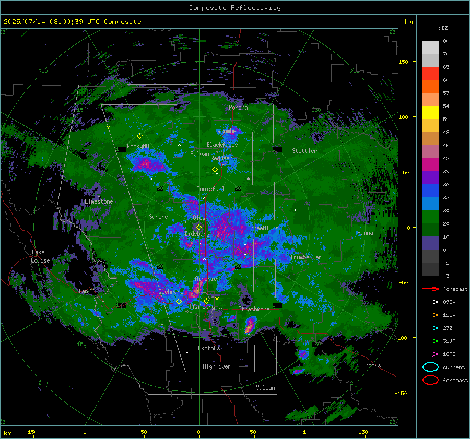Select the slate 10 to 0 dBZ swatch
Image resolution: width=470 pixels, height=439 pixels.
coord(430,243)
